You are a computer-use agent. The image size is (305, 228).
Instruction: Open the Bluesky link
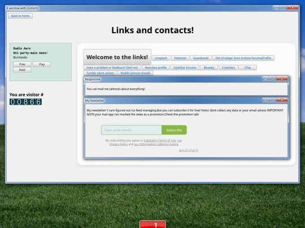pyautogui.click(x=209, y=68)
